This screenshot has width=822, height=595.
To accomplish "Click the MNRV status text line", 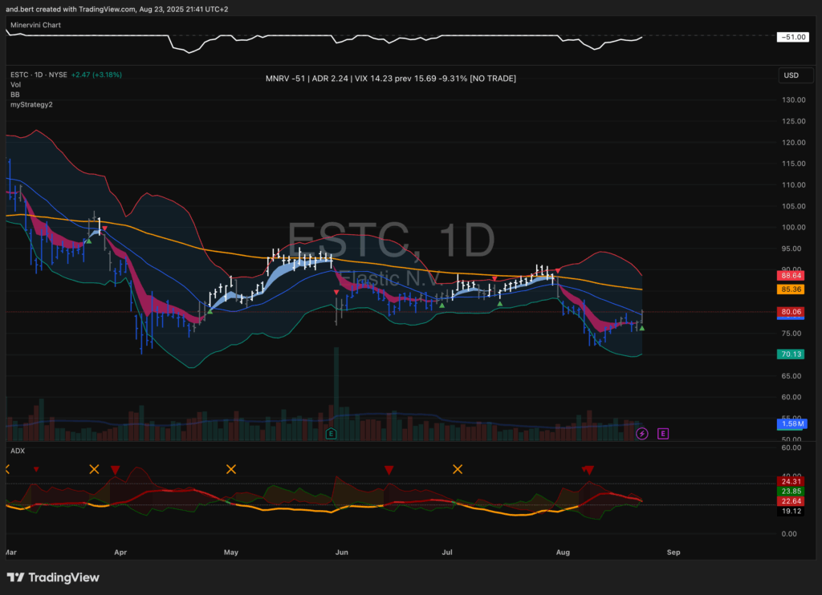I will [x=390, y=79].
